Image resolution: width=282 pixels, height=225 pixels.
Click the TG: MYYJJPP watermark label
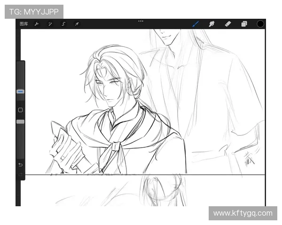tap(33, 11)
